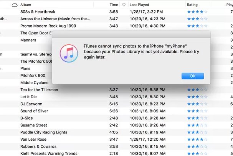This screenshot has height=156, width=233.
Task: Click the 1/28/17, 12:20 AM last played cell
Action: click(147, 139)
